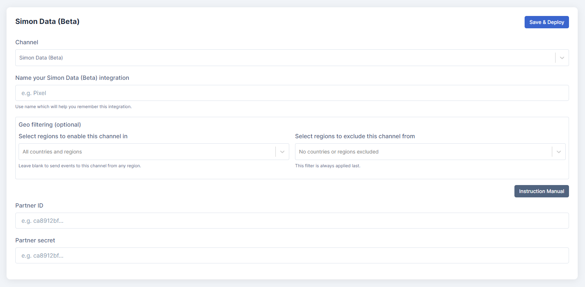Click 'Select regions to exclude this channel from' label
This screenshot has height=287, width=585.
pyautogui.click(x=355, y=136)
